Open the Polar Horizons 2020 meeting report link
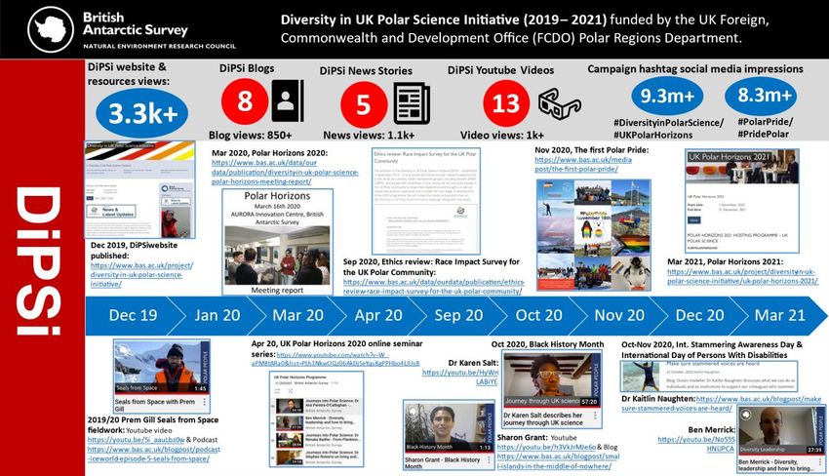 [x=285, y=172]
